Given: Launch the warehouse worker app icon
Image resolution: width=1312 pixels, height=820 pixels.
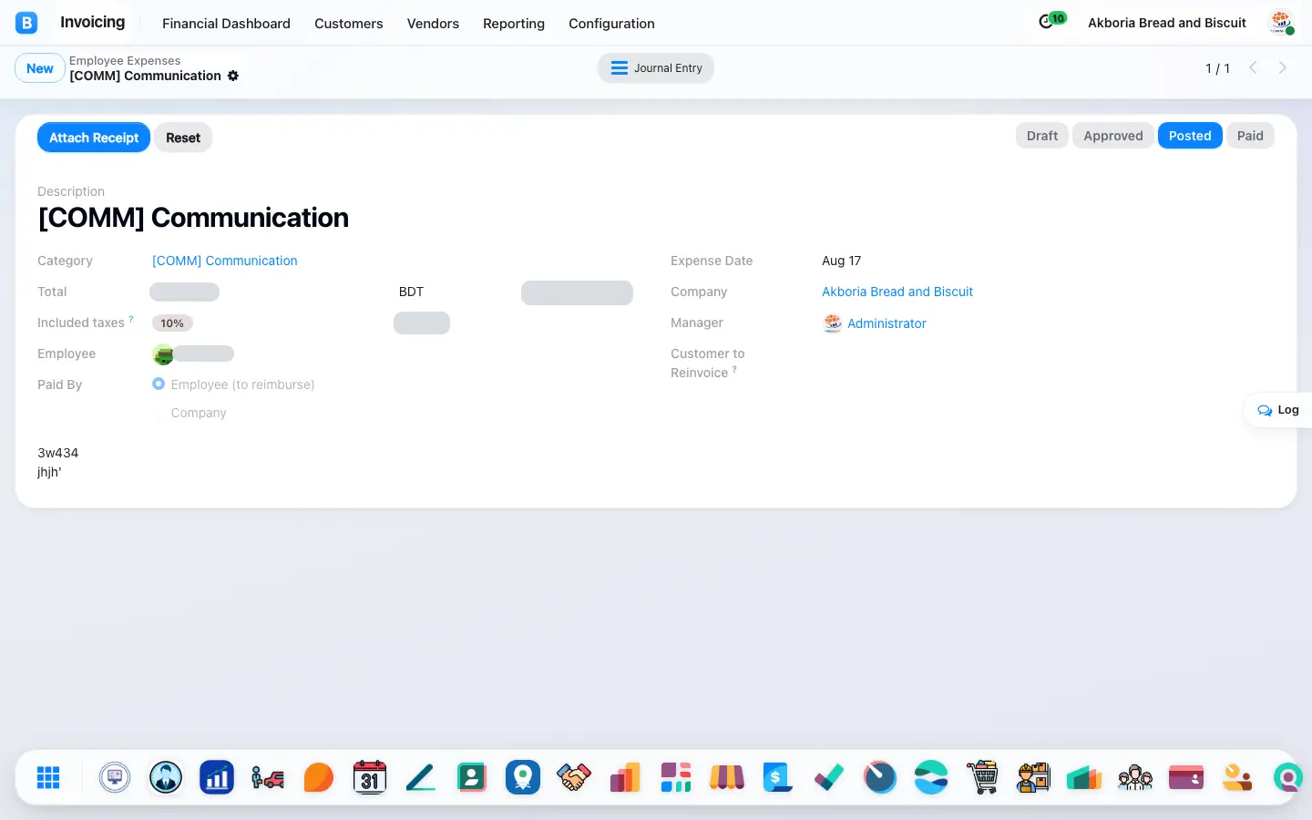Looking at the screenshot, I should [1033, 777].
